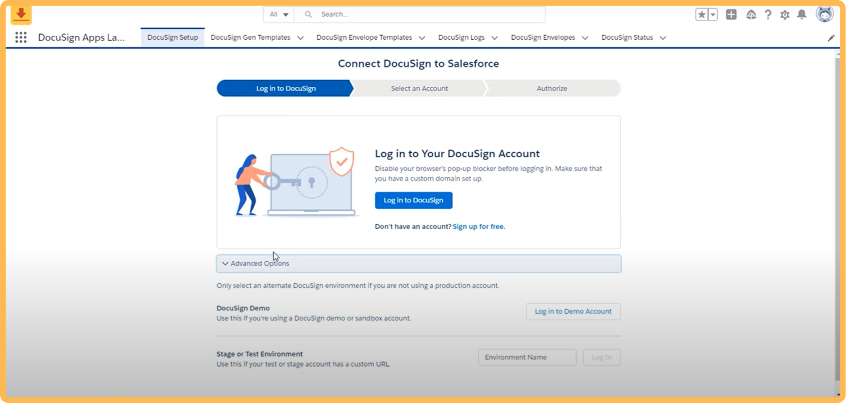Collapse the Advanced Options section
Screen dimensions: 846x403
coord(418,263)
